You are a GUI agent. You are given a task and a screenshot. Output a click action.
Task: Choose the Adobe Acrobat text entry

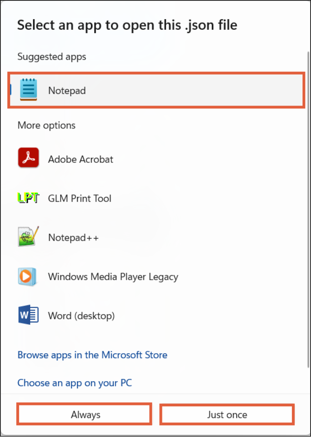[81, 159]
